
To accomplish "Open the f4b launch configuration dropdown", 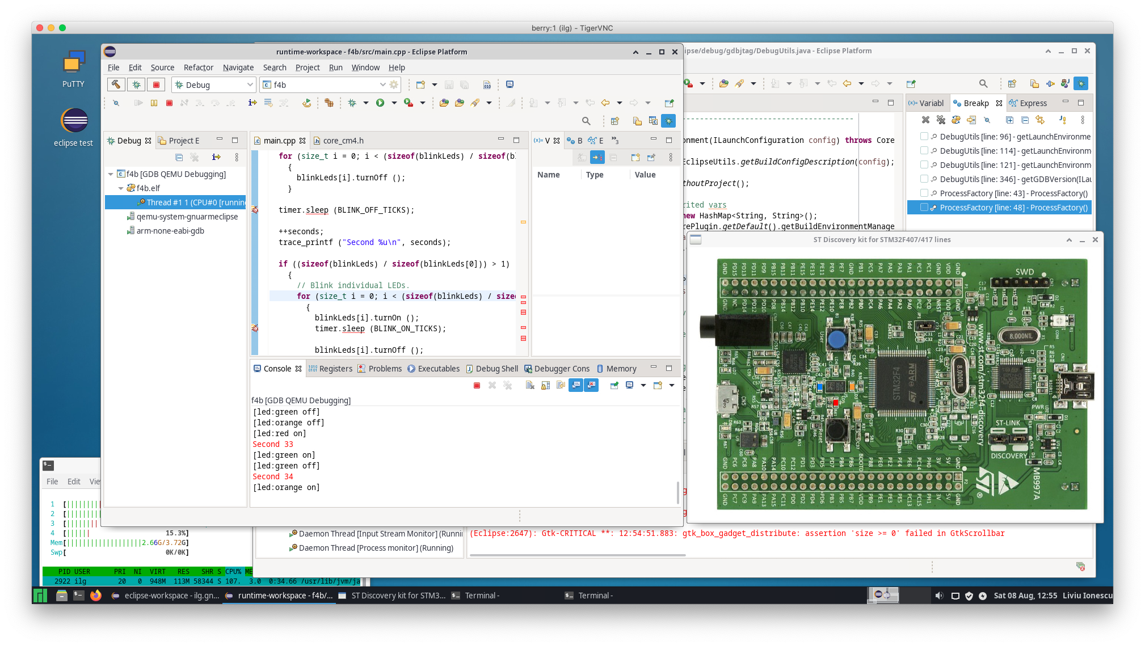I will point(382,85).
